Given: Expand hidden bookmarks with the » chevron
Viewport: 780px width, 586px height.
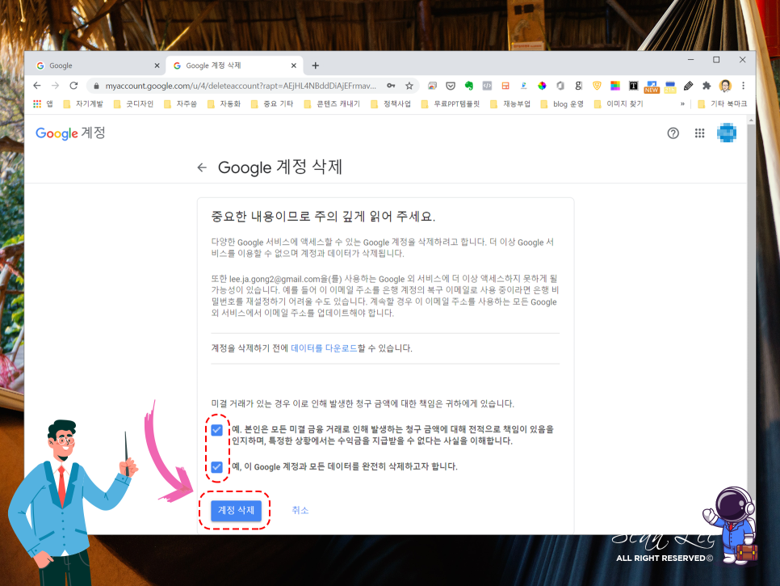Looking at the screenshot, I should pyautogui.click(x=682, y=103).
